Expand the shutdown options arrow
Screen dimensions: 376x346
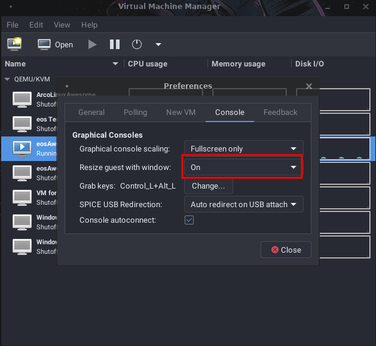158,44
